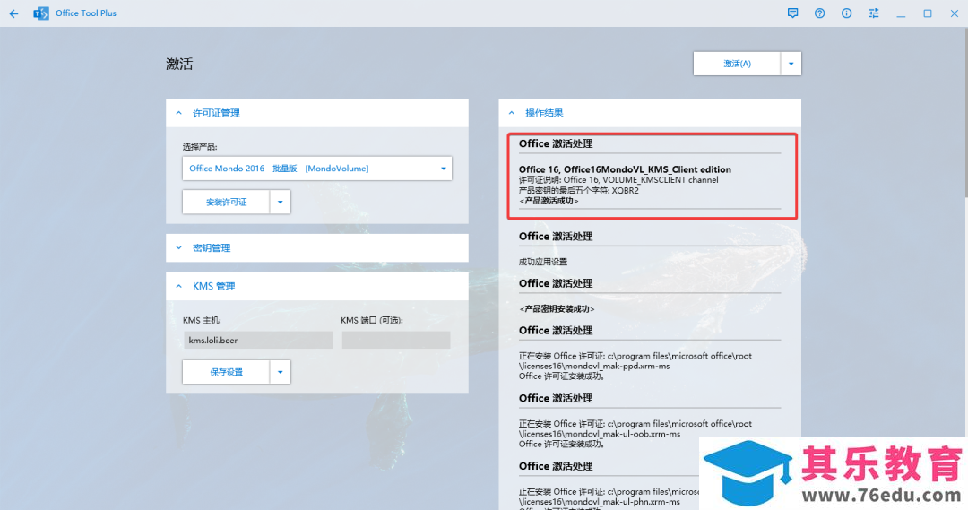Screen dimensions: 968x510
Task: Click the page scrollbar on the right edge
Action: 965,112
